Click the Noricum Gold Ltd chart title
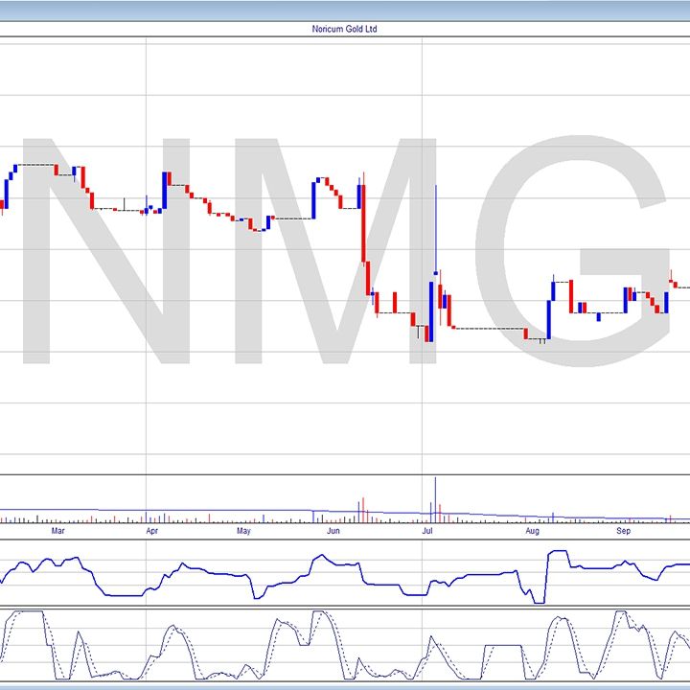Image resolution: width=690 pixels, height=690 pixels. point(344,29)
